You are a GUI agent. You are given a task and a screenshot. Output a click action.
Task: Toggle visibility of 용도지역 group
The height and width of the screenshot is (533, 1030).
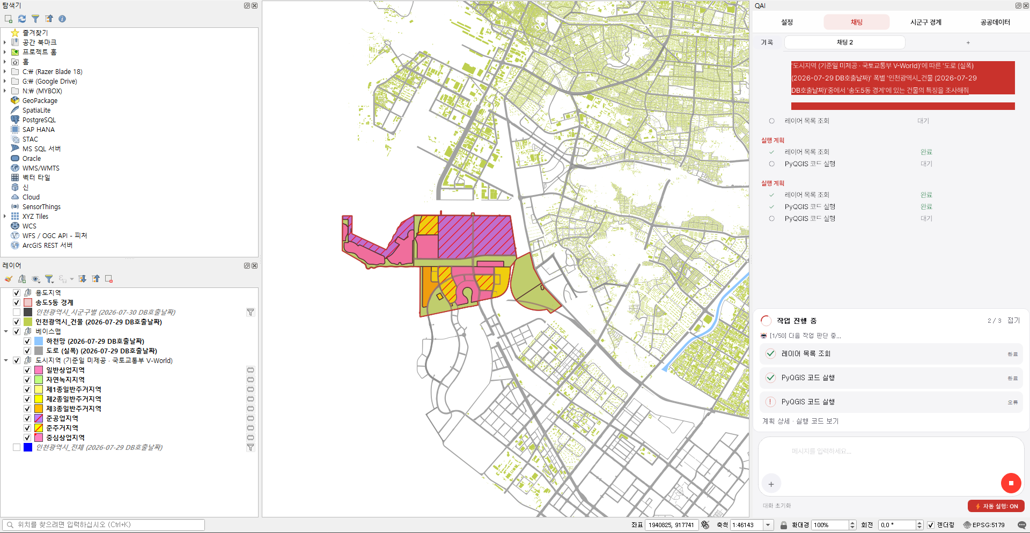tap(17, 293)
